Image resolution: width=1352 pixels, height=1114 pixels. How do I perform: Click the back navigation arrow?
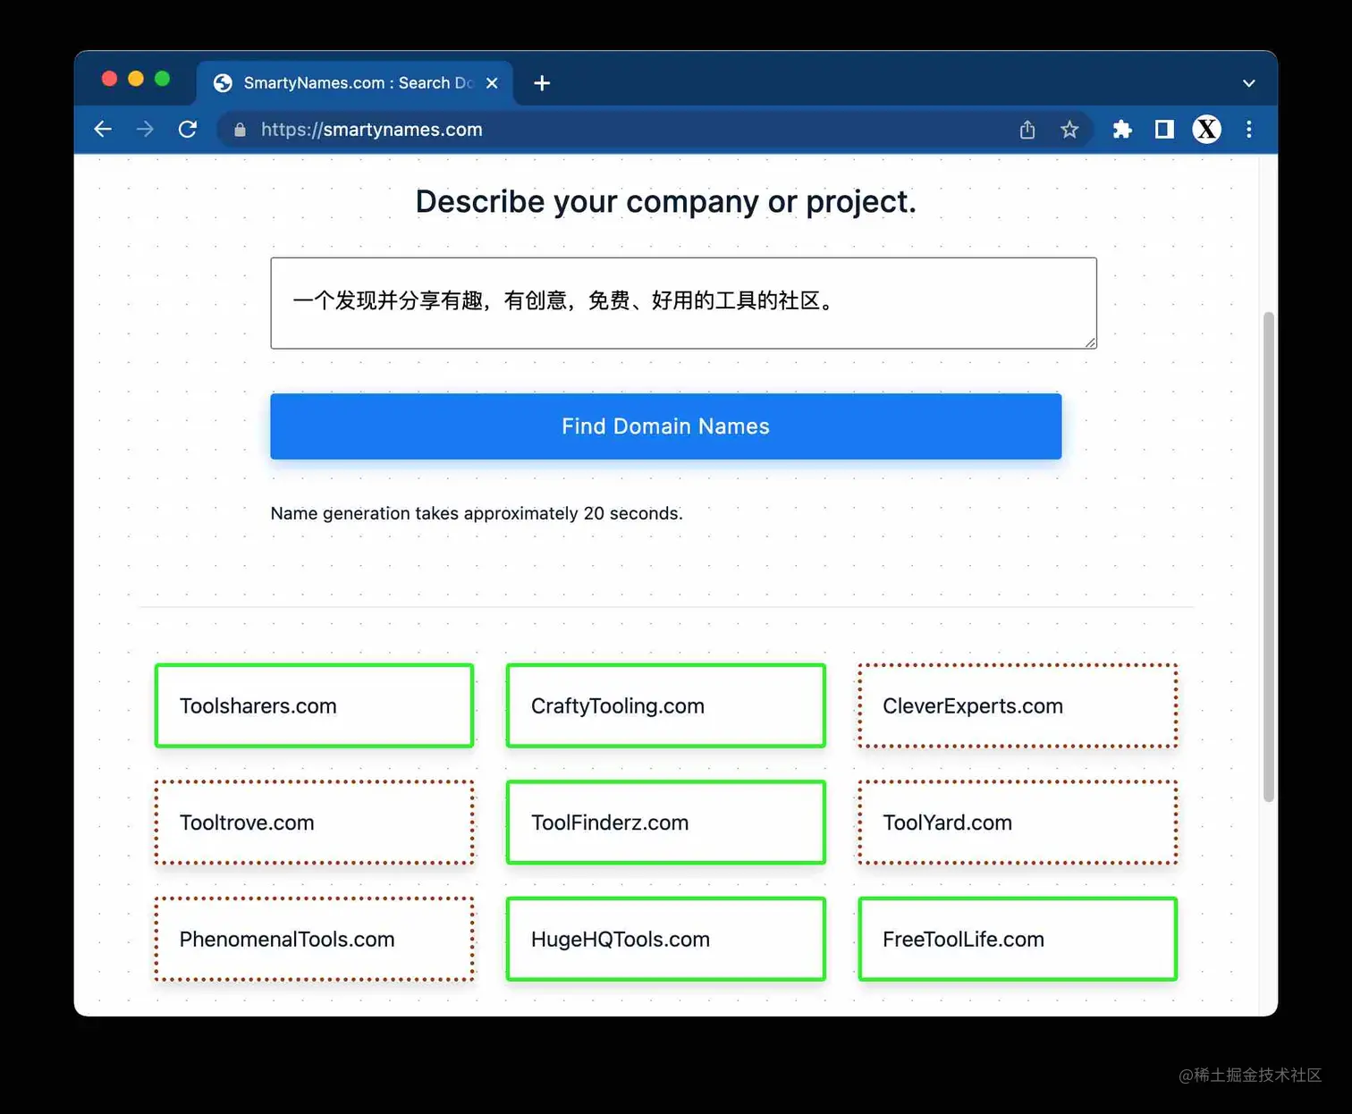(103, 129)
